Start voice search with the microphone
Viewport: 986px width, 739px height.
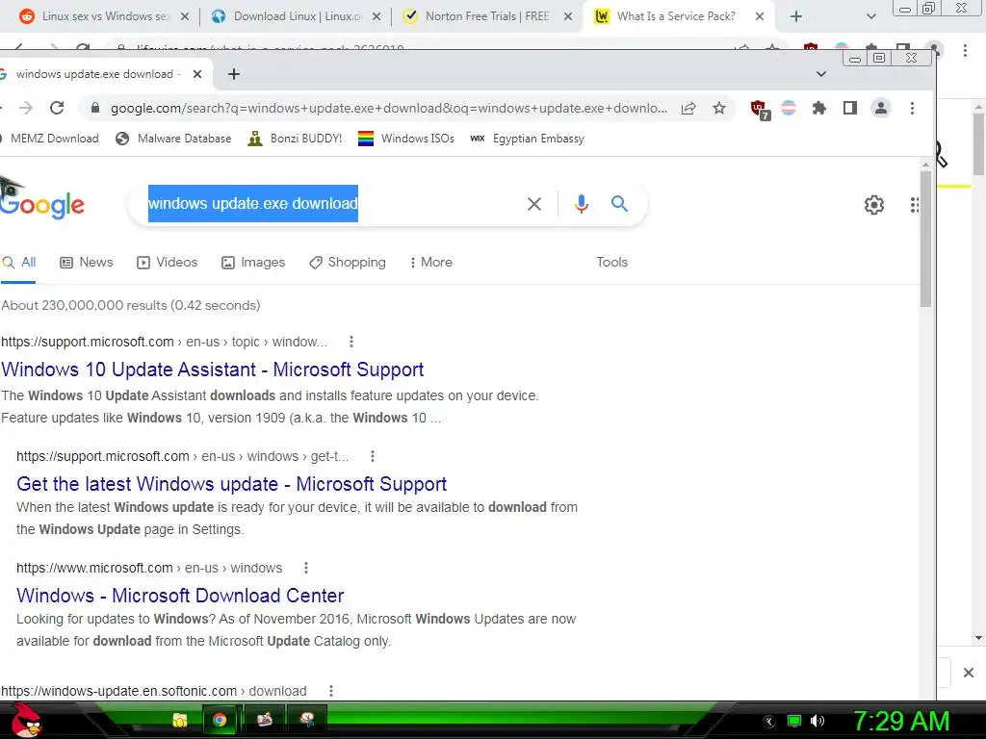click(x=582, y=204)
